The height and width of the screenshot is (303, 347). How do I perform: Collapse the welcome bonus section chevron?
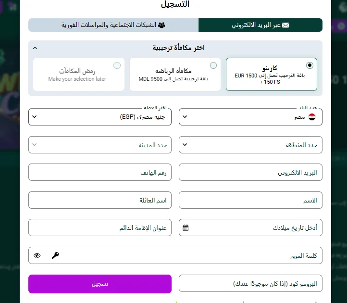tap(35, 48)
